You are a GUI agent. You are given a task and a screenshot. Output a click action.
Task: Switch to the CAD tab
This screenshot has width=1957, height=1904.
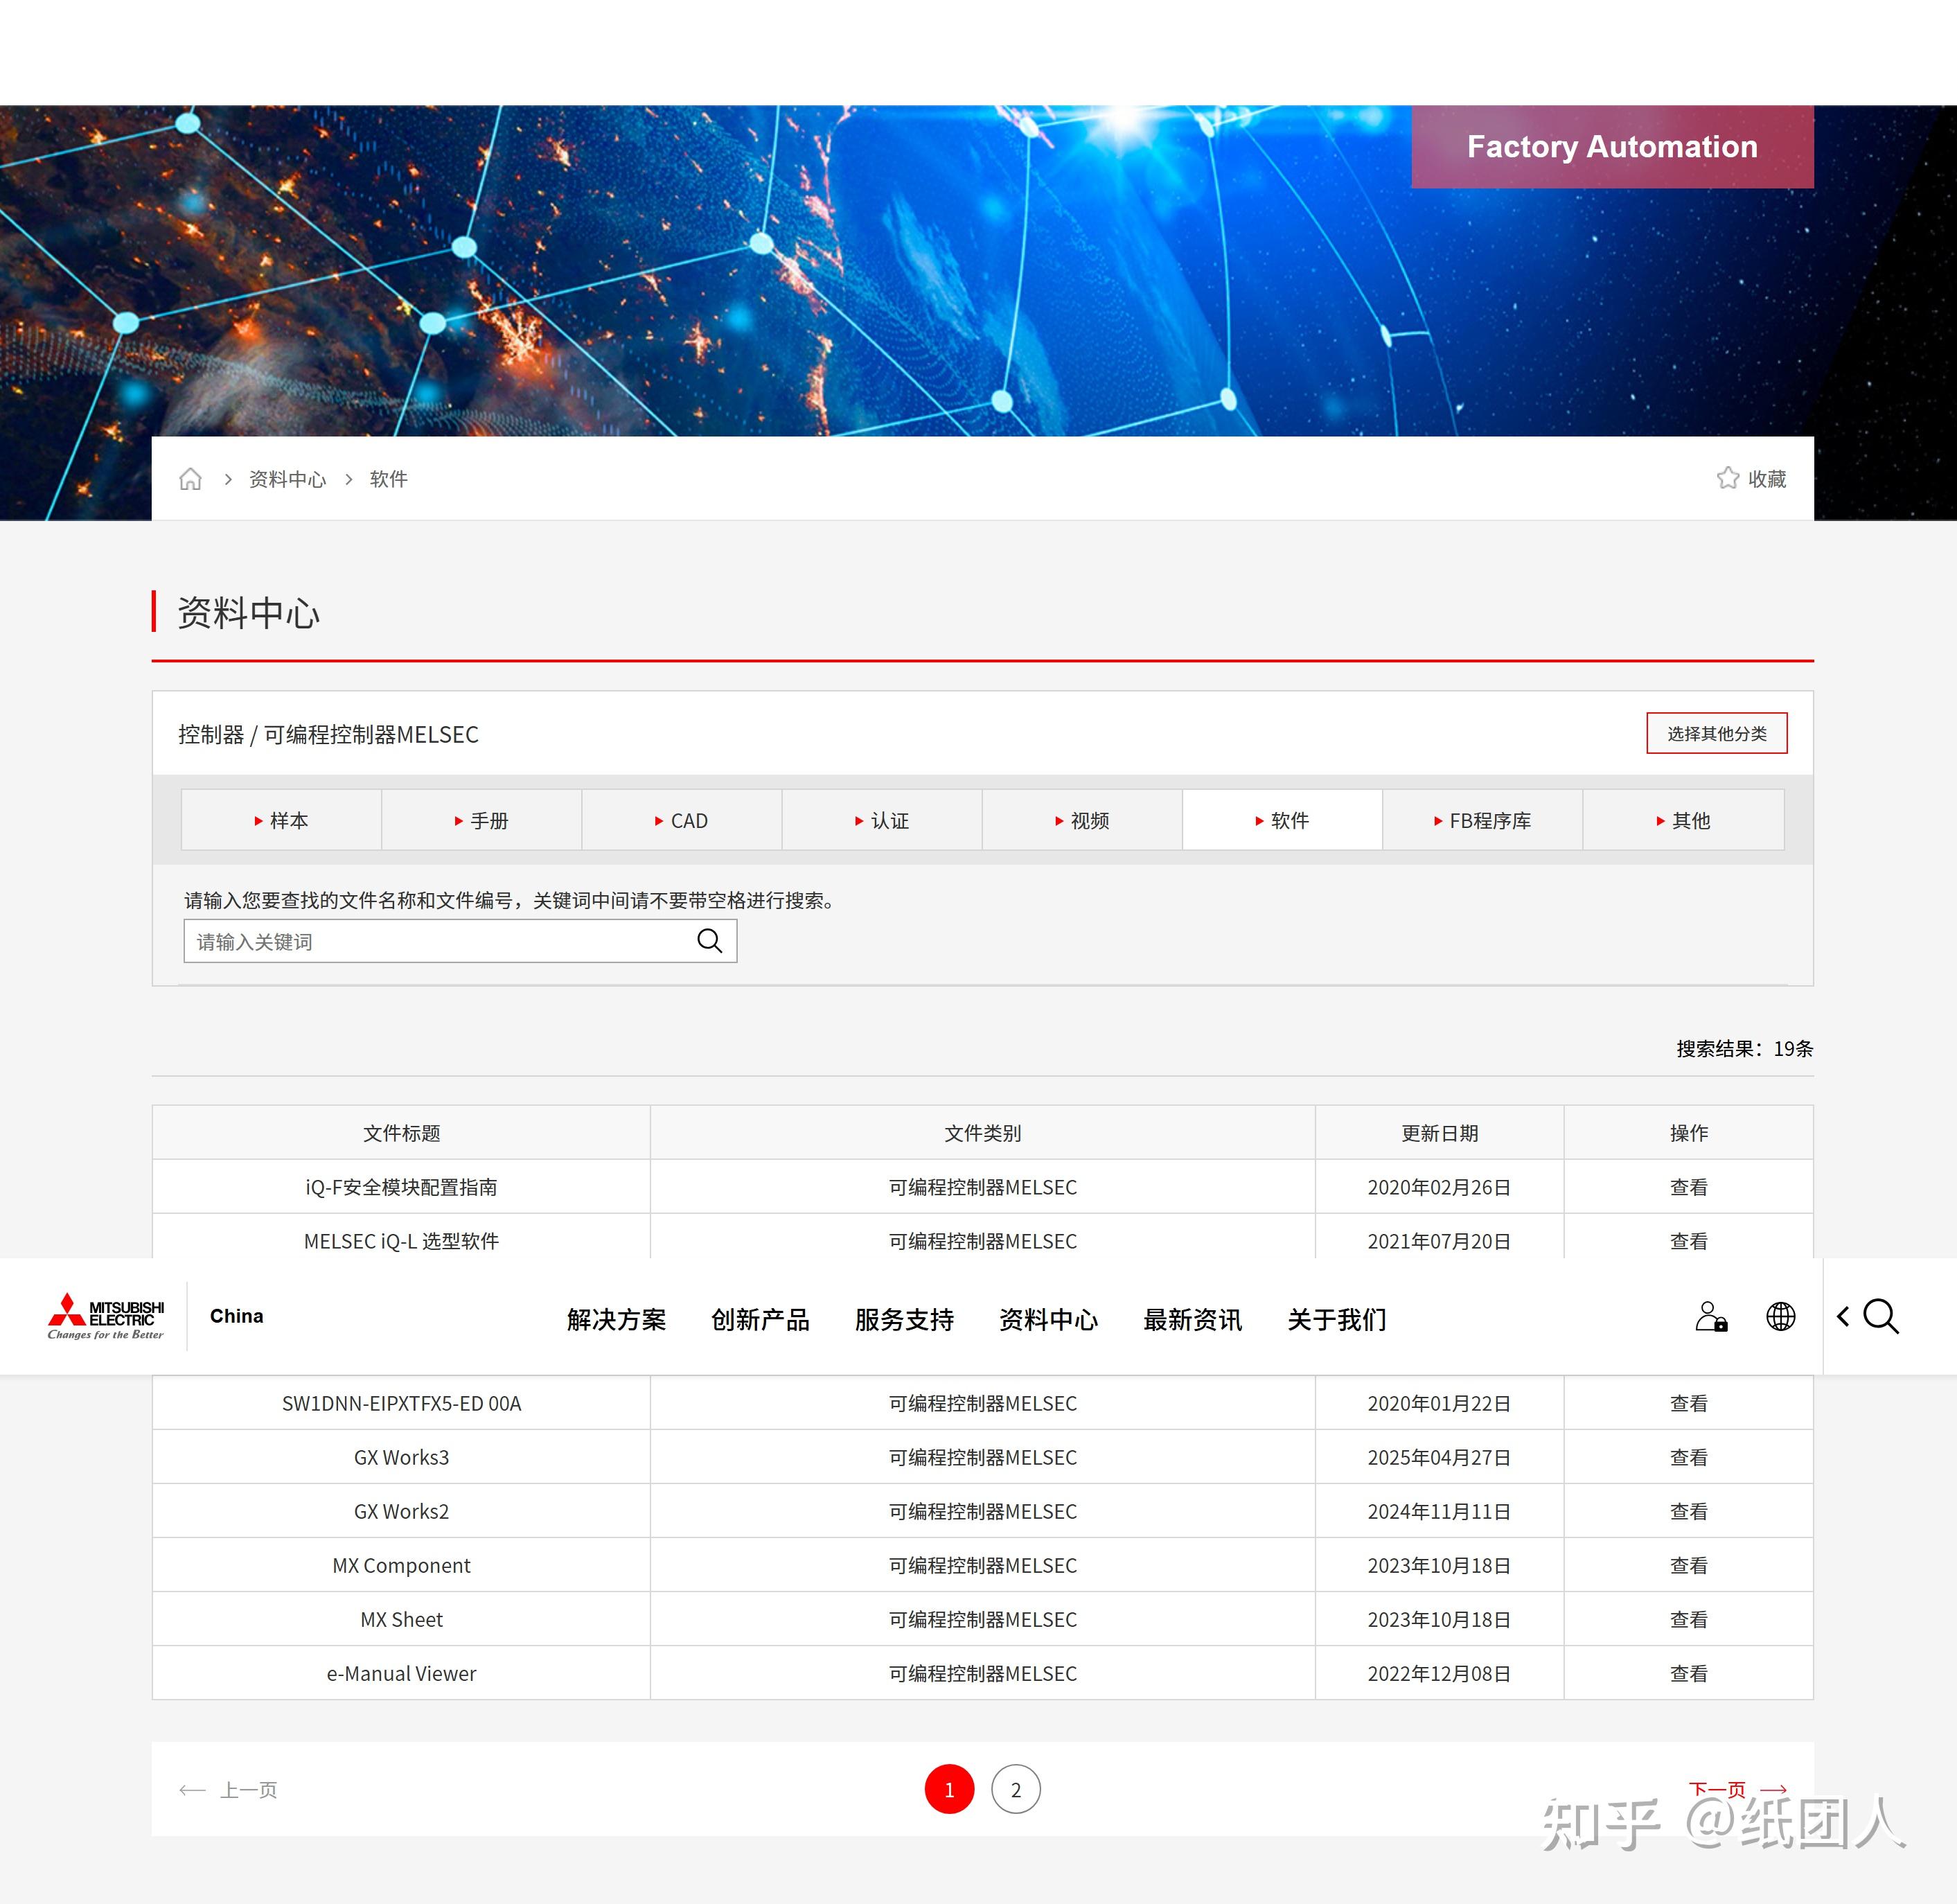click(x=682, y=820)
